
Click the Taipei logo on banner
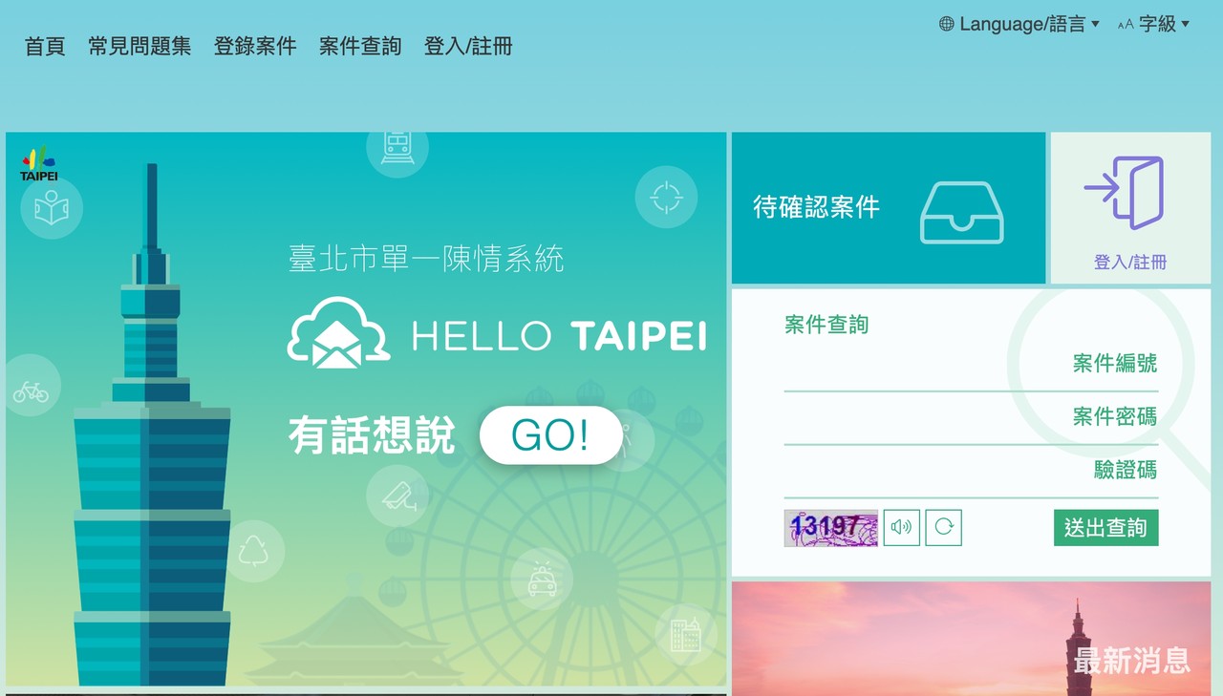[39, 164]
